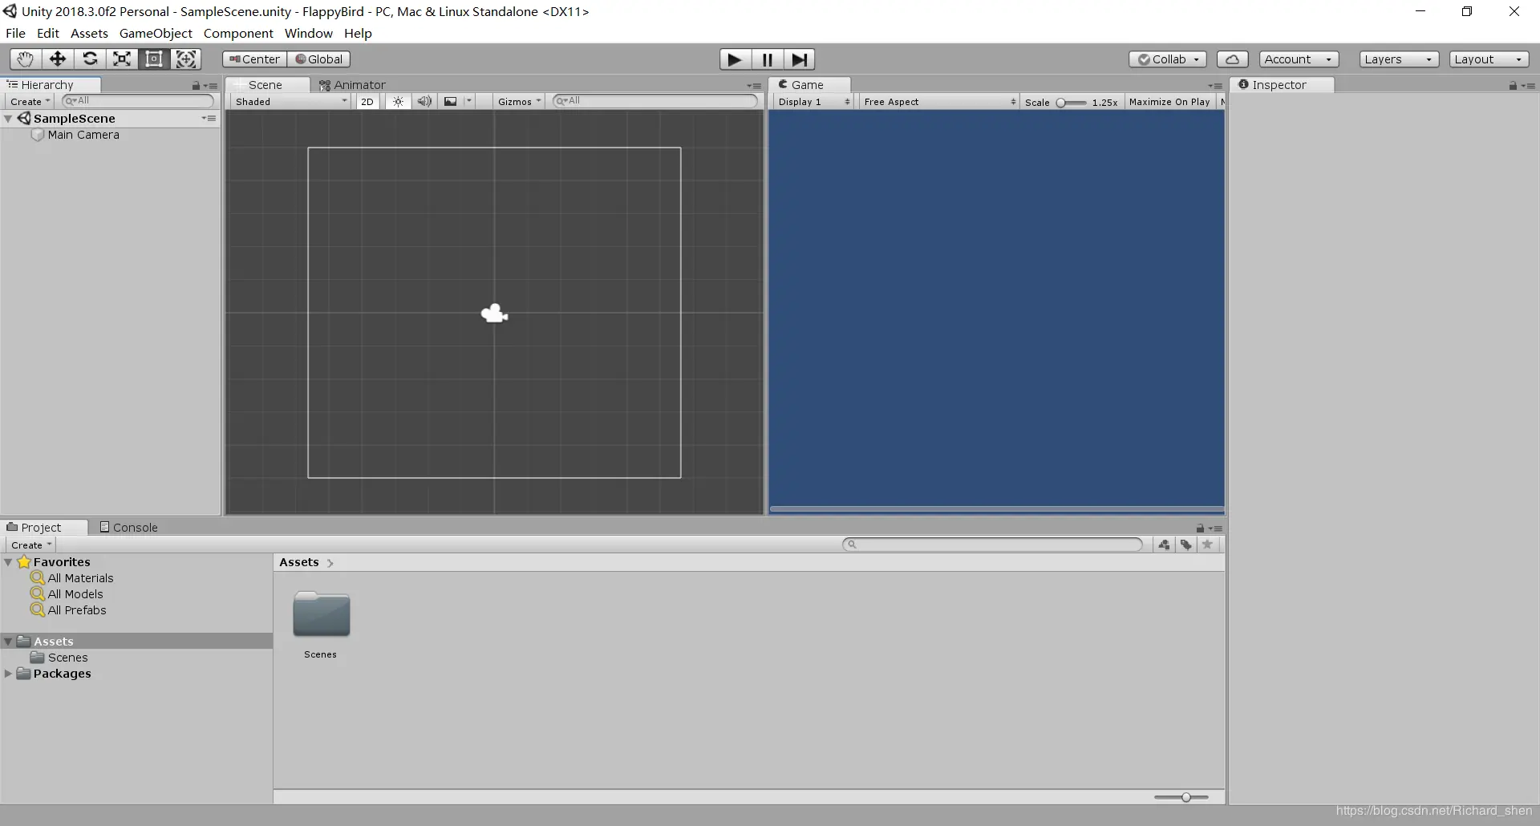
Task: Lock the Inspector panel
Action: click(x=1513, y=86)
